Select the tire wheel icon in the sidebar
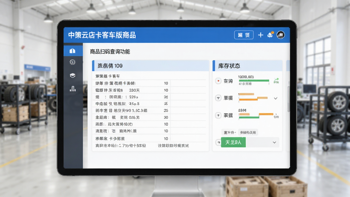The height and width of the screenshot is (197, 350). pyautogui.click(x=72, y=62)
